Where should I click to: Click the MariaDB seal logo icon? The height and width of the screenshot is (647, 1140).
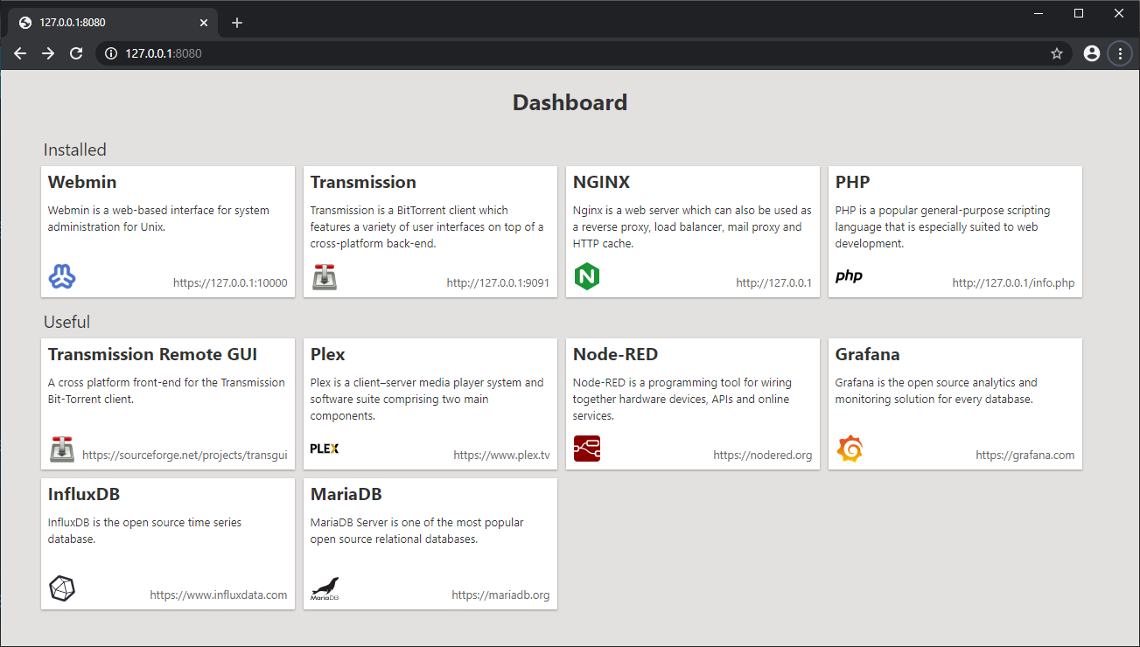[325, 588]
